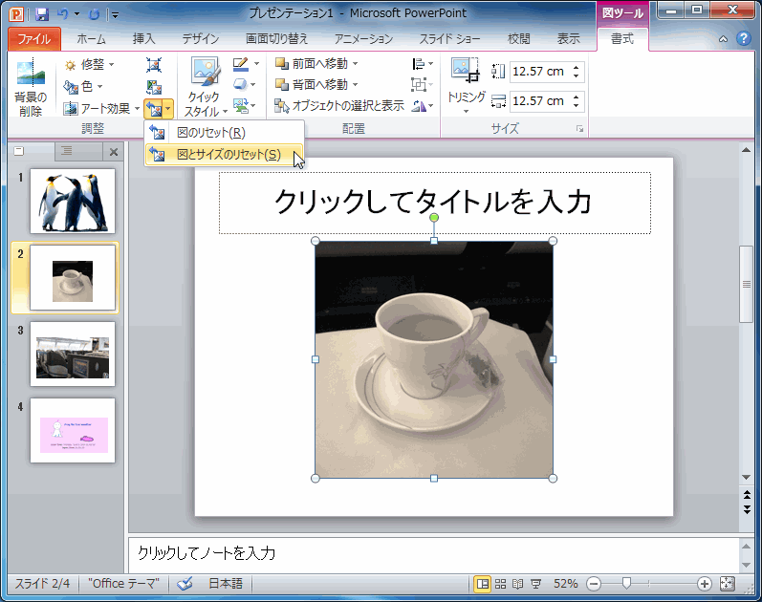
Task: Toggle reading view in the status bar
Action: click(x=517, y=583)
